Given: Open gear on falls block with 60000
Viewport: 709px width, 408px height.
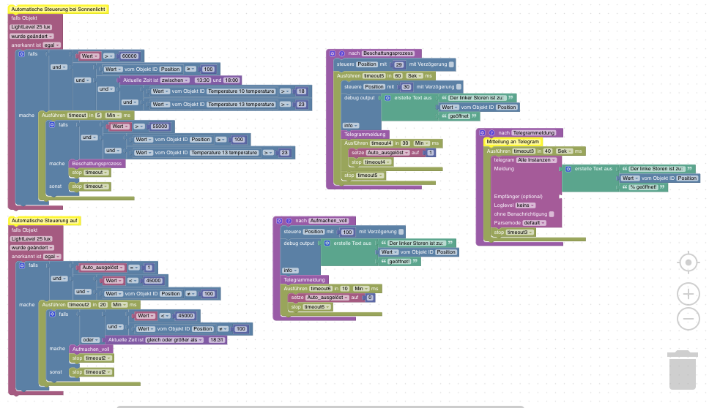Looking at the screenshot, I should tap(21, 53).
